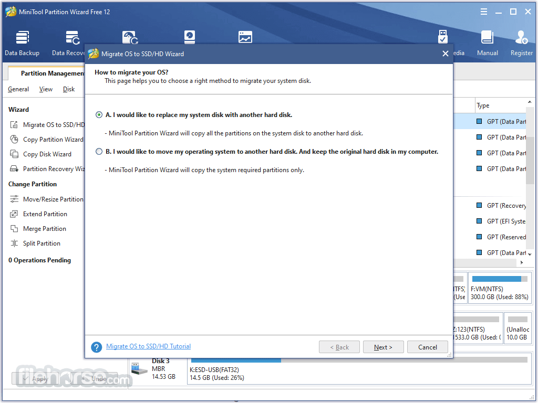Screen dimensions: 538x403
Task: Select the F:VM(NTFS) partition block
Action: point(499,288)
